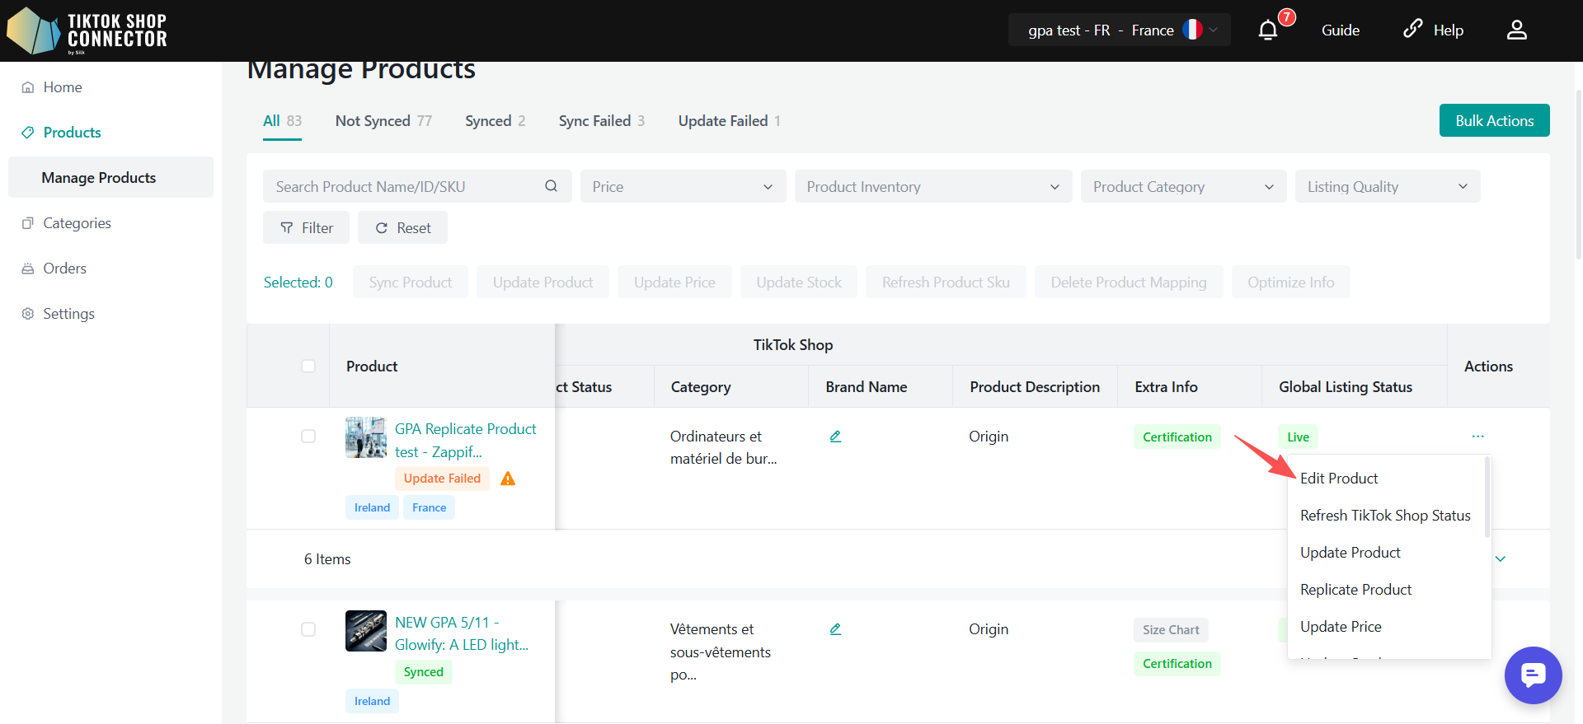1583x724 pixels.
Task: Open the user account icon
Action: 1517,30
